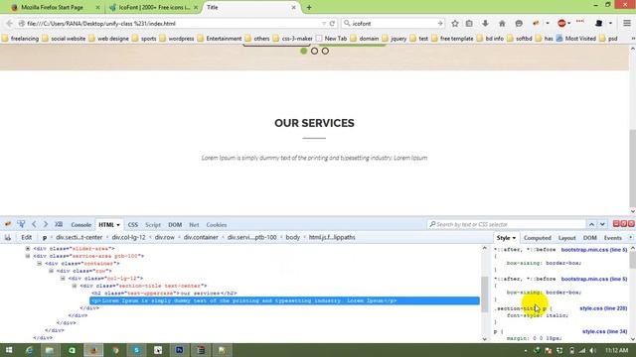Open the Style side panel dropdown
The width and height of the screenshot is (636, 357).
pos(514,238)
